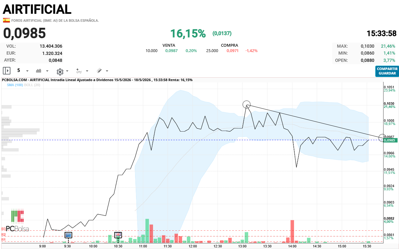Click the SMA (100) indicator label
Viewport: 399px width, 249px height.
[x=15, y=85]
